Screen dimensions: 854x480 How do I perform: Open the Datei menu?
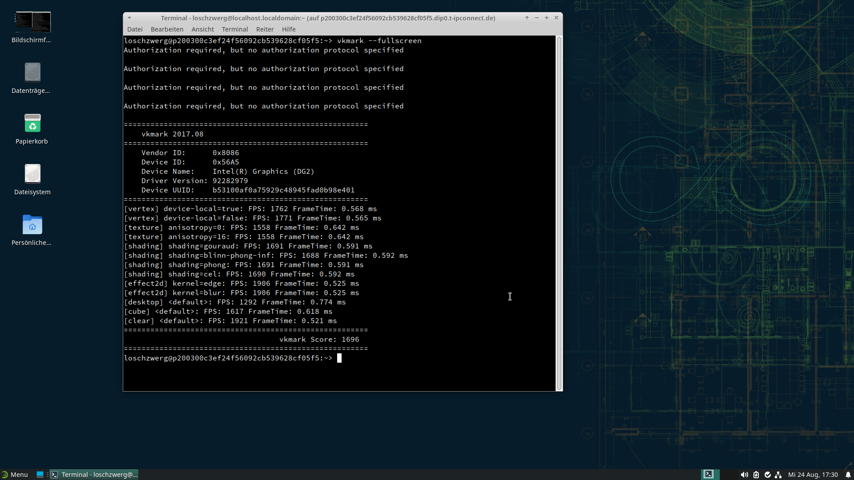[135, 29]
